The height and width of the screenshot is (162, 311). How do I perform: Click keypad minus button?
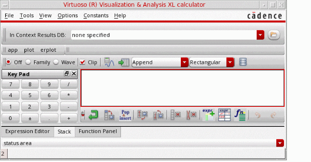click(x=68, y=107)
